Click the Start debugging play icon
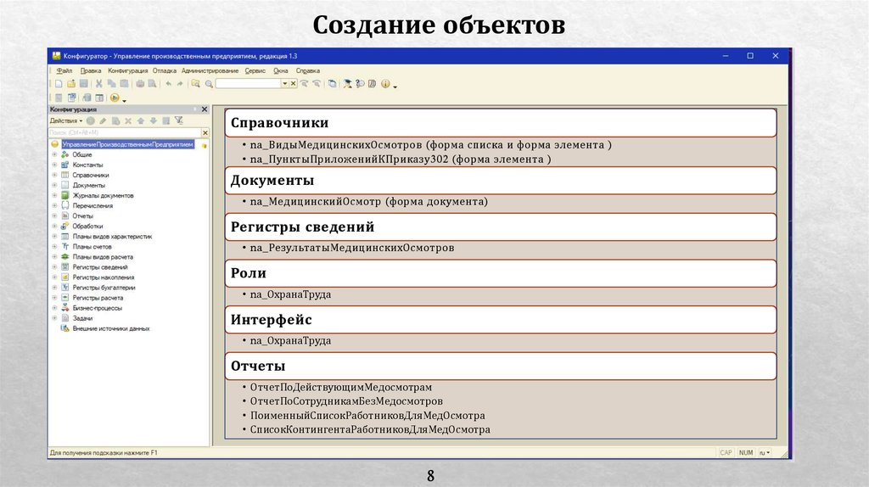This screenshot has height=487, width=869. (x=115, y=98)
